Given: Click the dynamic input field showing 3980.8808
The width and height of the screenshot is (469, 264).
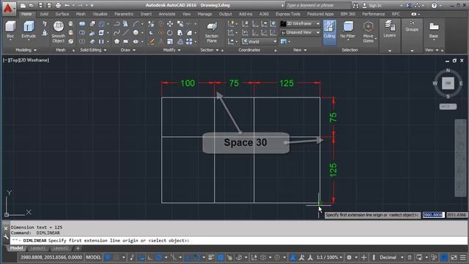Looking at the screenshot, I should click(x=433, y=215).
